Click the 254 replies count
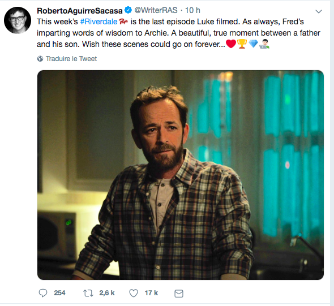Viewport: 334px width, 306px height. coord(59,293)
